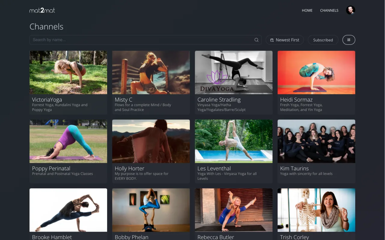Open the Brooke Hamblet name link
Screen dimensions: 385x240
52,237
